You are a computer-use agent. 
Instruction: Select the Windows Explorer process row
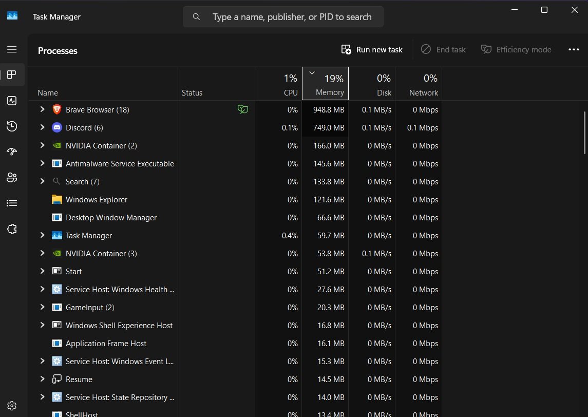coord(235,199)
